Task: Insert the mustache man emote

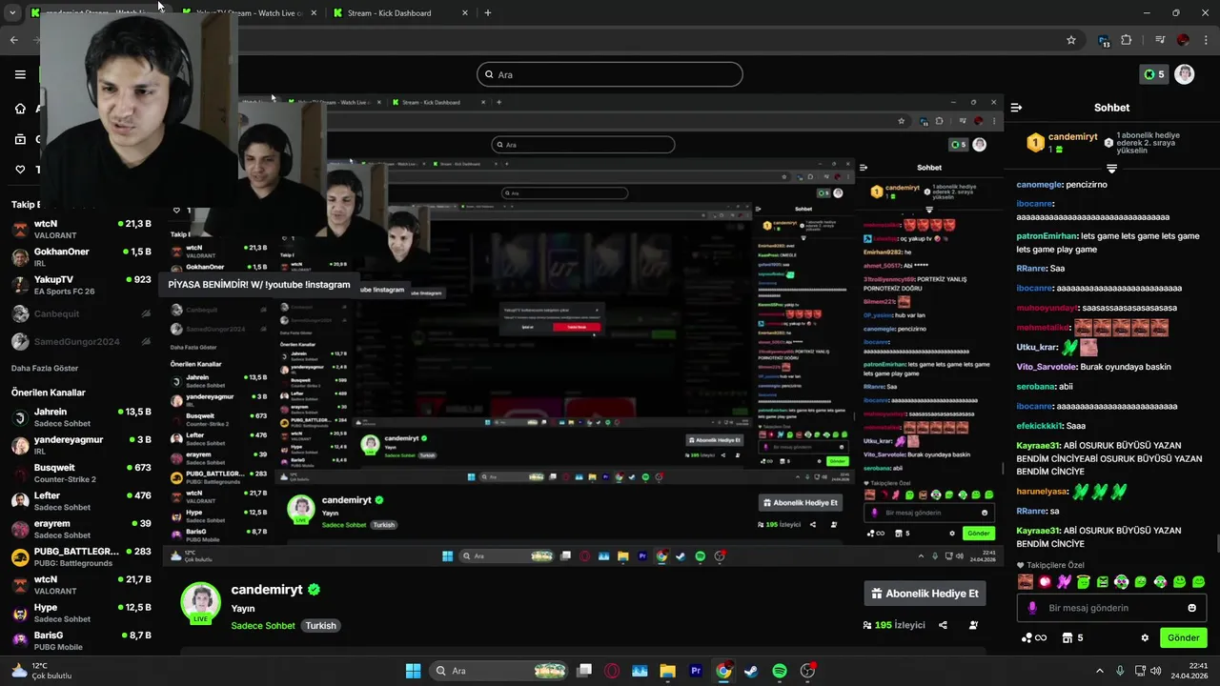Action: click(x=1026, y=582)
